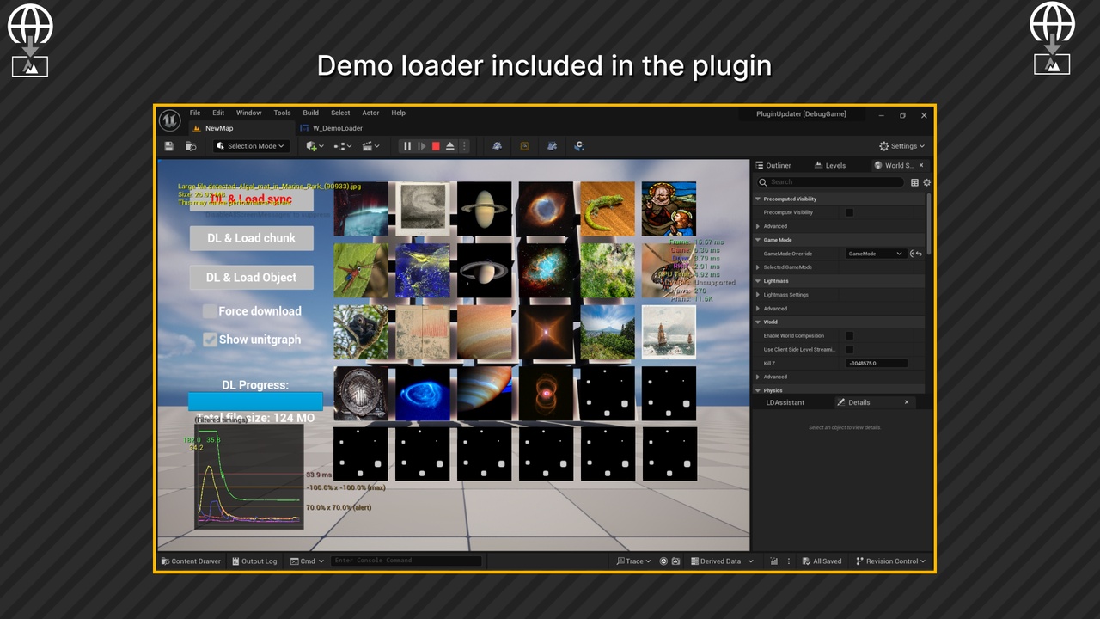Tick the Enable World Composition checkbox

coord(849,336)
